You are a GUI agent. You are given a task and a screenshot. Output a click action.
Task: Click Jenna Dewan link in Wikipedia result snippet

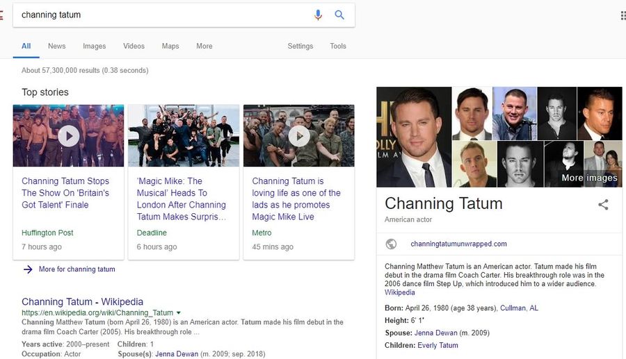pos(177,354)
